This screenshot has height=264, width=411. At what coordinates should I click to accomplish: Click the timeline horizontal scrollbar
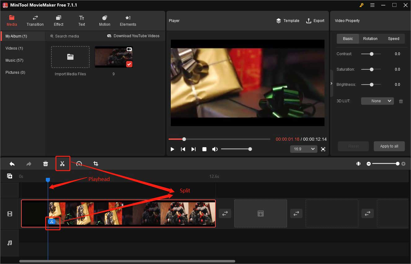coord(127,261)
